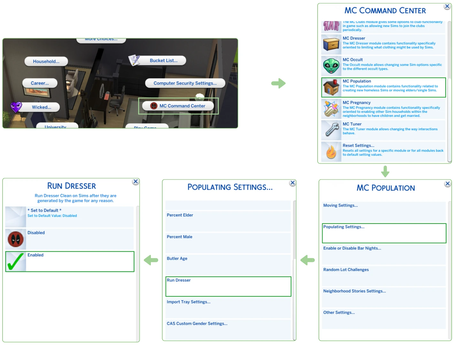Viewport: 454px width, 345px height.
Task: Click the Reset Settings flame icon
Action: click(331, 152)
